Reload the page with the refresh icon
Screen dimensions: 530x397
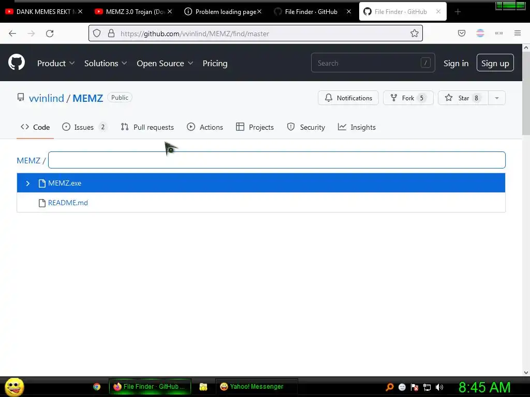[50, 34]
